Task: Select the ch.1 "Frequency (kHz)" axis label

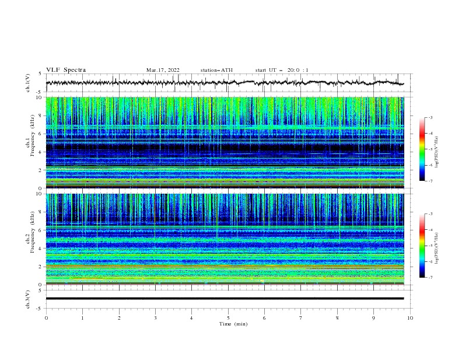Action: pos(33,136)
